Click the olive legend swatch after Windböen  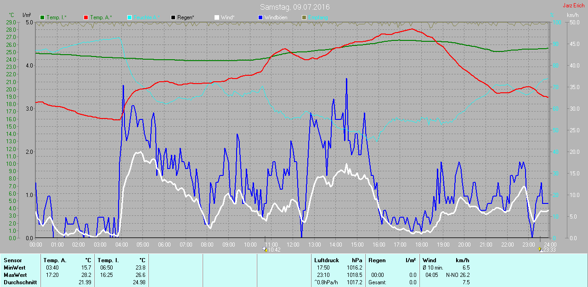point(304,17)
